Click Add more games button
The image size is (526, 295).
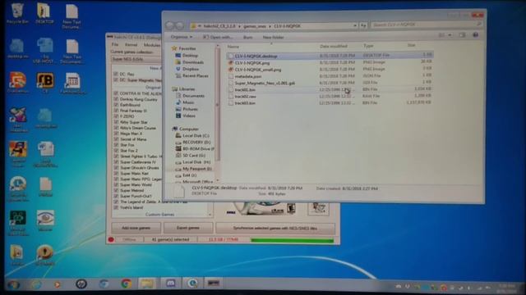tap(136, 228)
